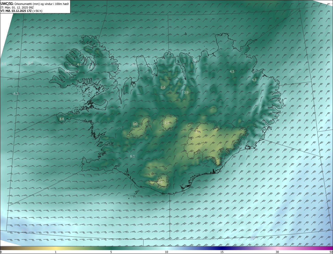Click the 8.0 value label on the map
Screen dimensions: 333x254
(67, 71)
